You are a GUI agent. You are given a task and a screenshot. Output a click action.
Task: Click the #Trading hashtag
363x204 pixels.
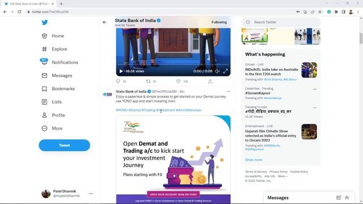[x=149, y=110]
